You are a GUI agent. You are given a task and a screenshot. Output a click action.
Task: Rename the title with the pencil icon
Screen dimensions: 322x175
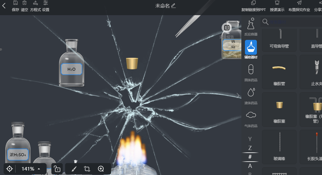(174, 6)
